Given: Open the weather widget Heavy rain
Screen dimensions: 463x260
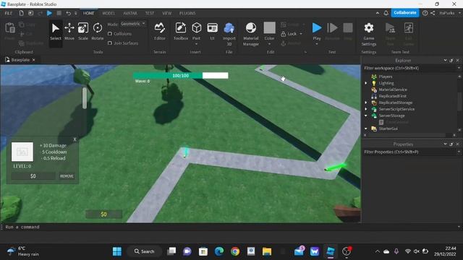Looking at the screenshot, I should (23, 251).
